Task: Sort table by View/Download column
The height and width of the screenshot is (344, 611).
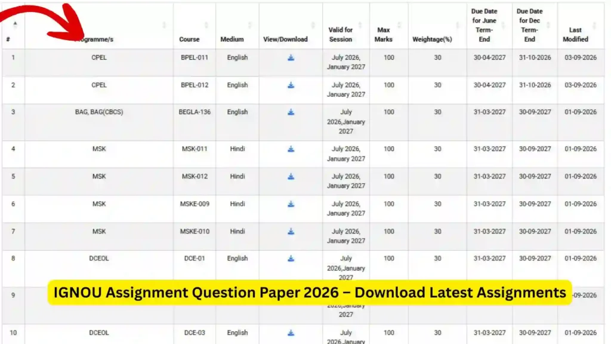Action: pyautogui.click(x=291, y=26)
